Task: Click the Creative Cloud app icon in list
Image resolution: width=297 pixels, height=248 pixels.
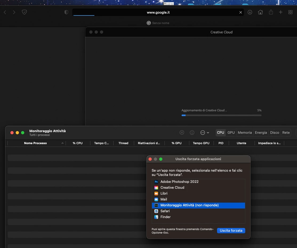Action: (x=156, y=188)
